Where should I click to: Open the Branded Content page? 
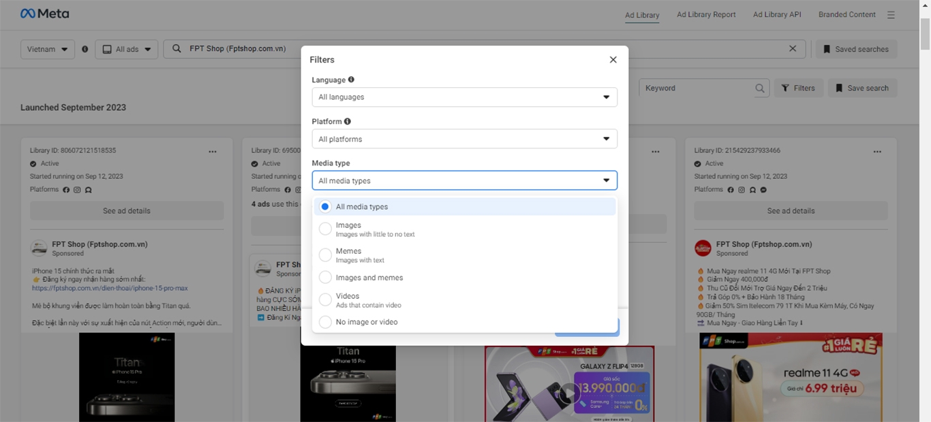click(846, 14)
